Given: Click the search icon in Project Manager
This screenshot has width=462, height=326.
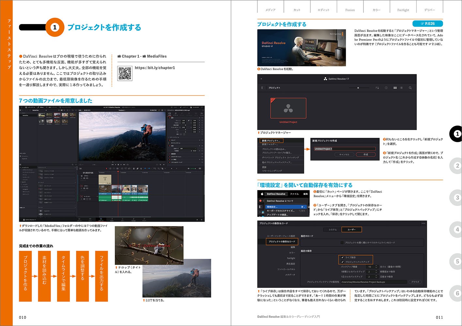Looking at the screenshot, I should (x=410, y=88).
